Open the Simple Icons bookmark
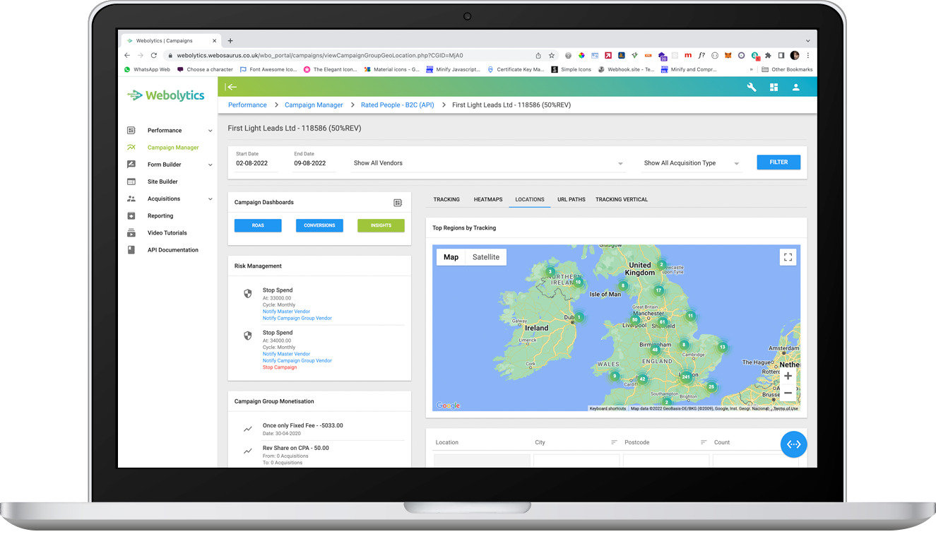 571,69
